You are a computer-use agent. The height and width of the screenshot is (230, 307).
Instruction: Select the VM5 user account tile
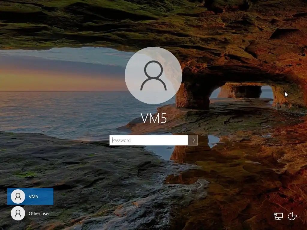point(30,196)
